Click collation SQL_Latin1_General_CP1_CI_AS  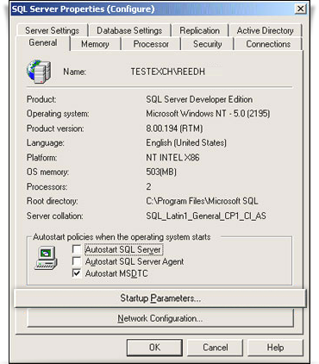pyautogui.click(x=206, y=216)
